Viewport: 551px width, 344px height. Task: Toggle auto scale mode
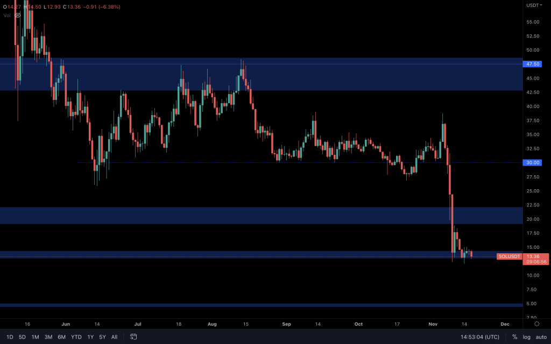[541, 336]
